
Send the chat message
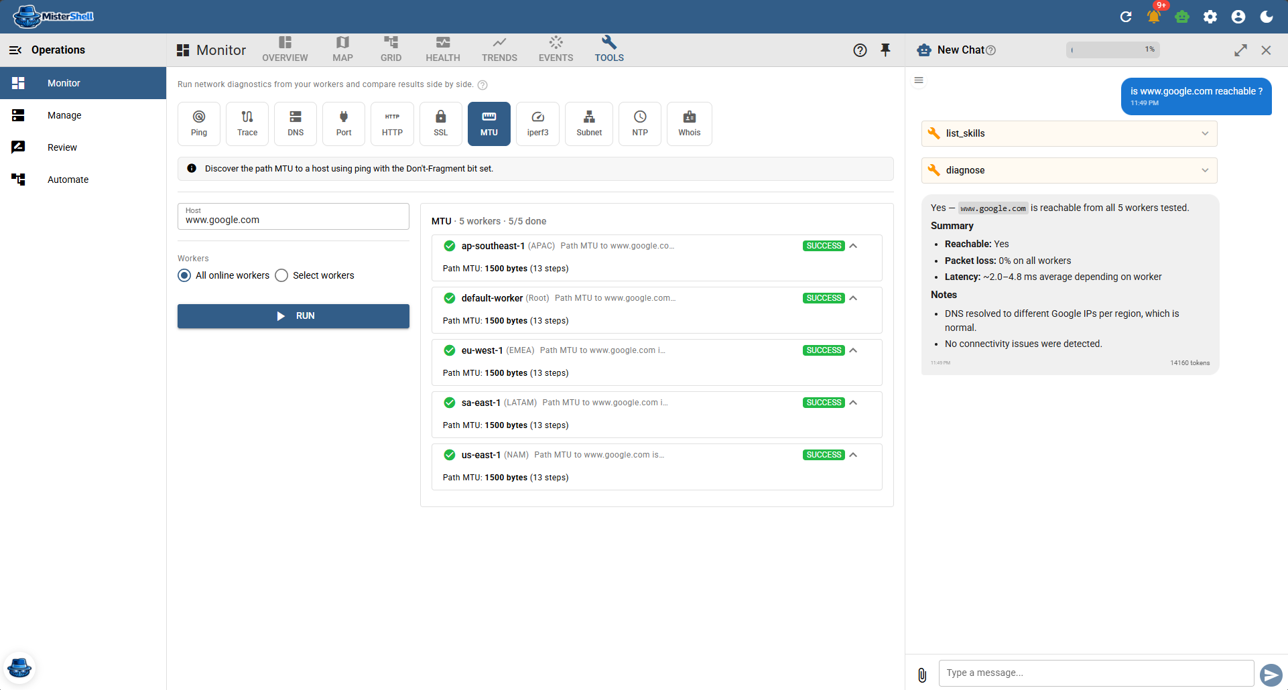[x=1271, y=675]
